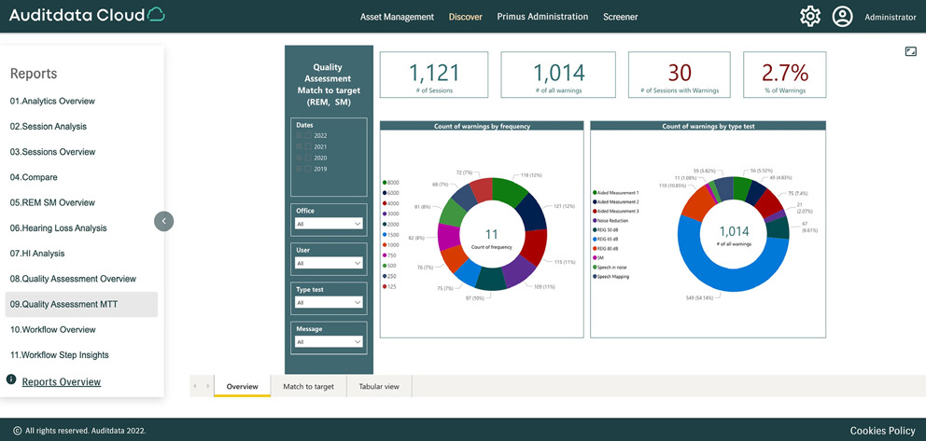926x441 pixels.
Task: Click the 6000 frequency legend swatch
Action: coord(385,193)
